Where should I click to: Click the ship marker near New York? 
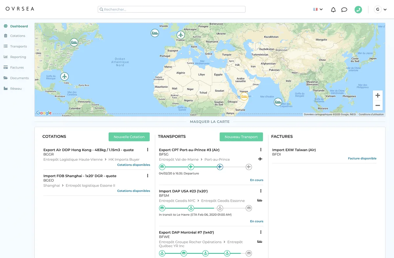(x=74, y=42)
